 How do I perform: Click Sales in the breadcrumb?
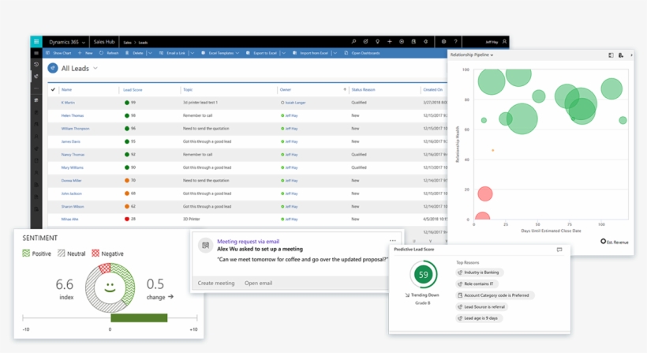point(127,43)
